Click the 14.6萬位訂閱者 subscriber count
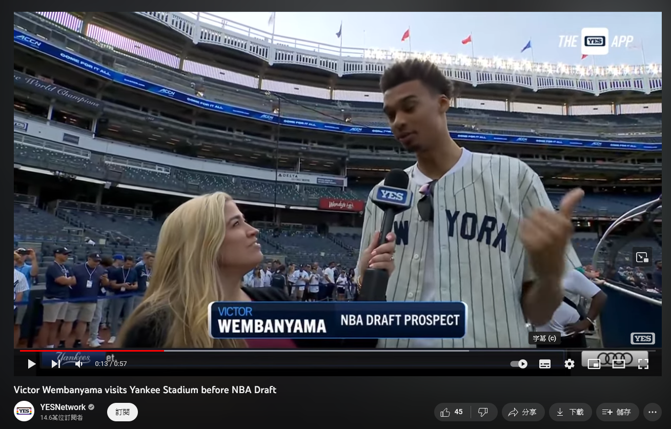The height and width of the screenshot is (429, 671). click(62, 418)
